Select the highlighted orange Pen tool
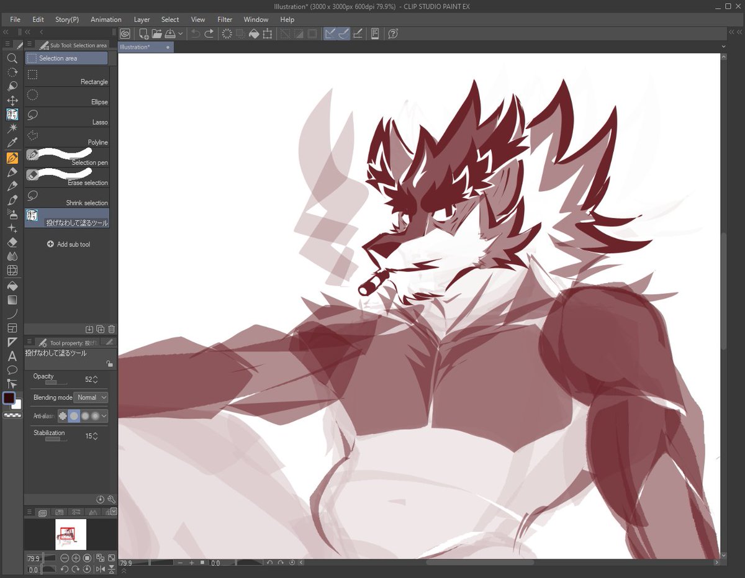The image size is (745, 578). pos(12,158)
